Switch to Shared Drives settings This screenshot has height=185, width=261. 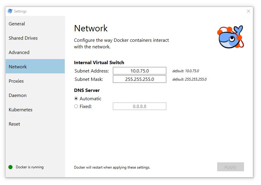pyautogui.click(x=35, y=38)
